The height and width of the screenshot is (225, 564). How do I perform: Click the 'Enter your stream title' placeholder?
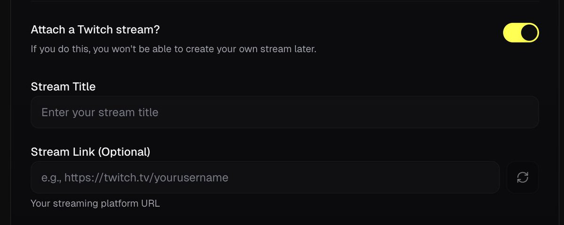[x=100, y=112]
